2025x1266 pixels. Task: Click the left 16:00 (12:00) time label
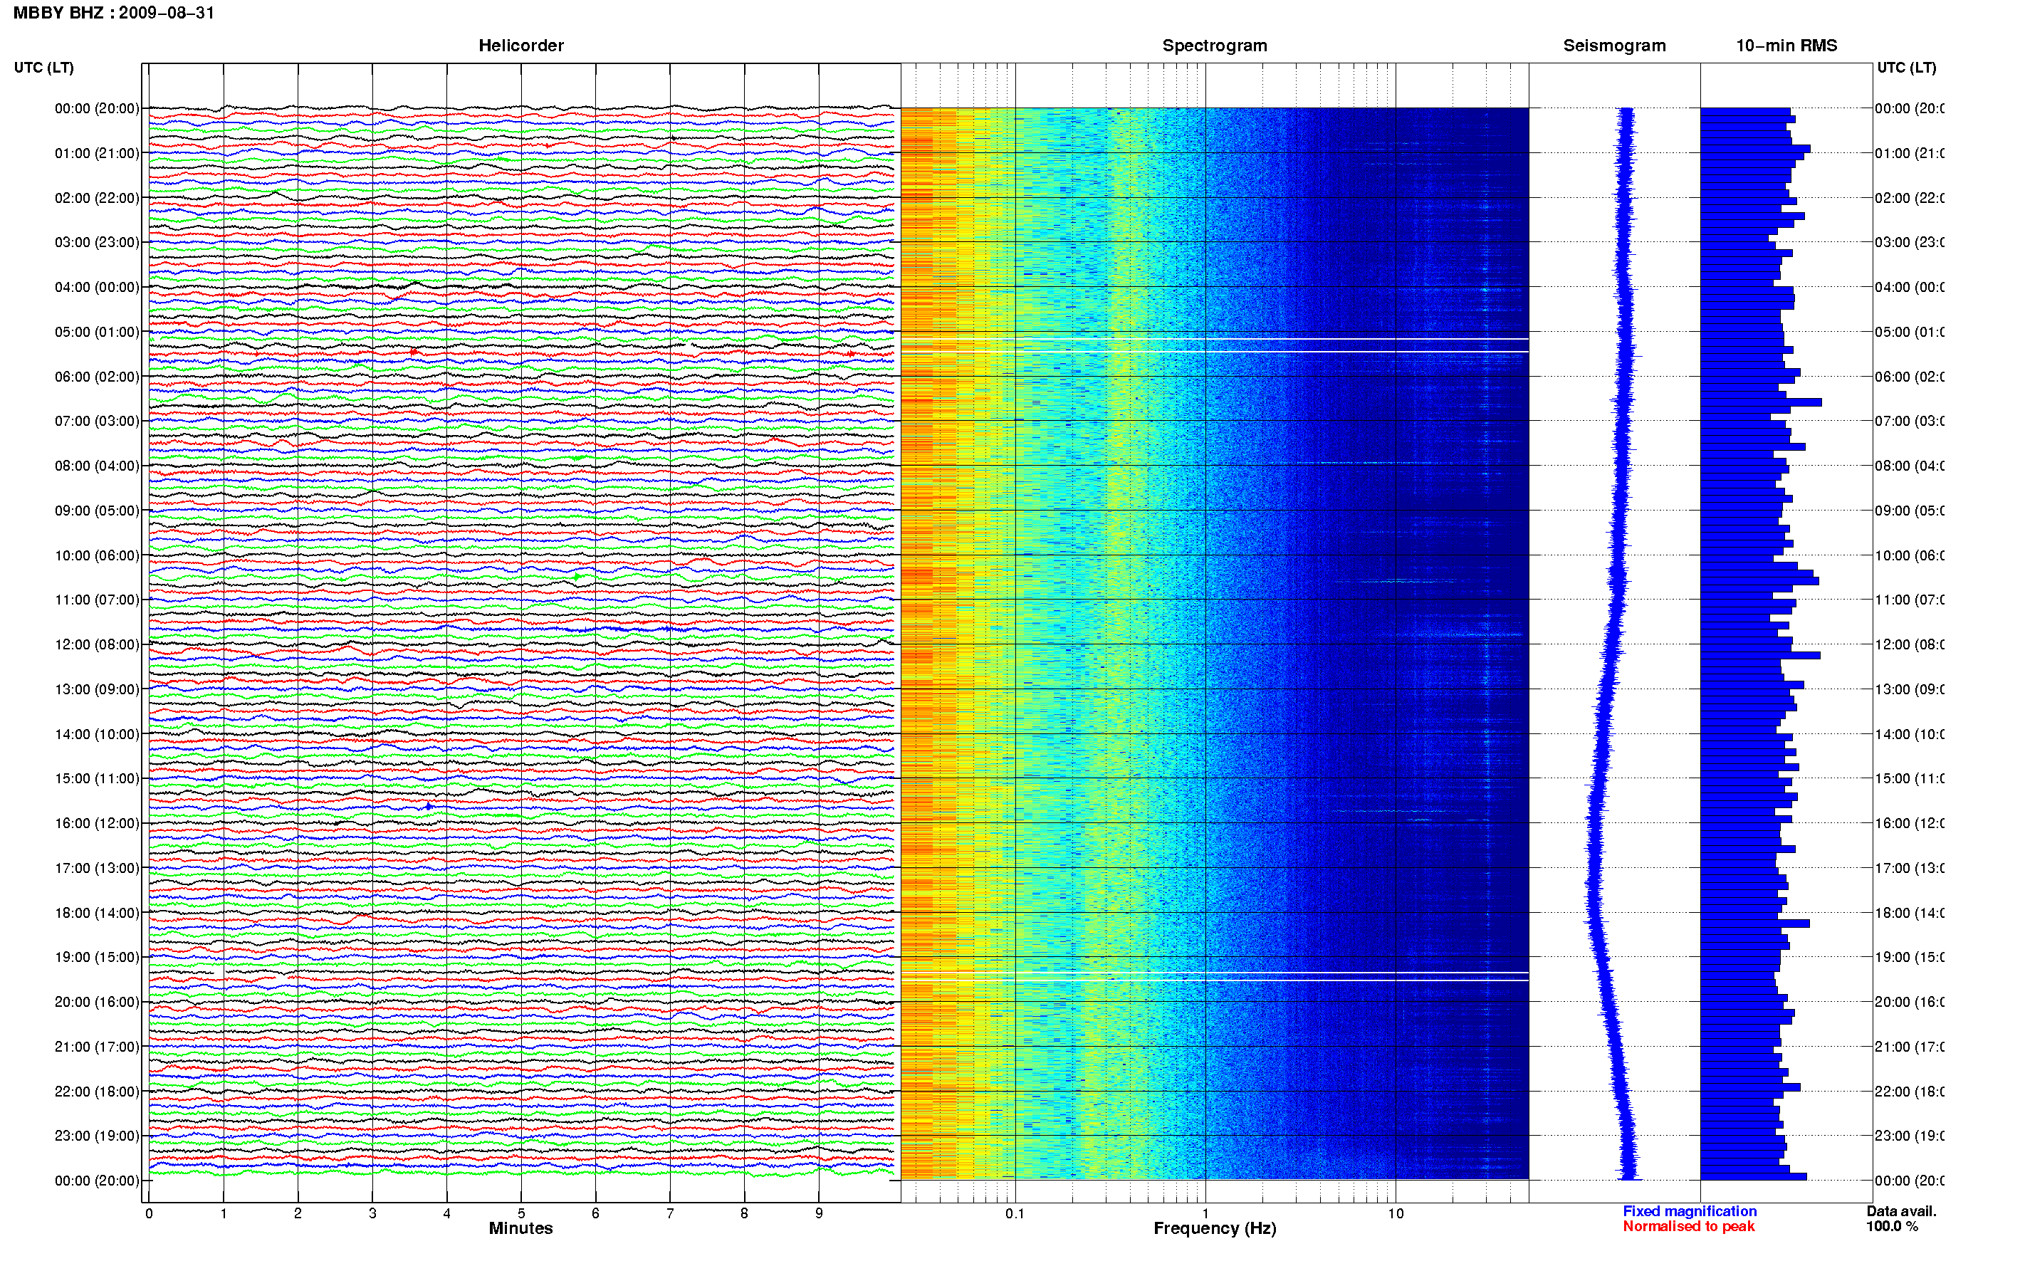(97, 823)
